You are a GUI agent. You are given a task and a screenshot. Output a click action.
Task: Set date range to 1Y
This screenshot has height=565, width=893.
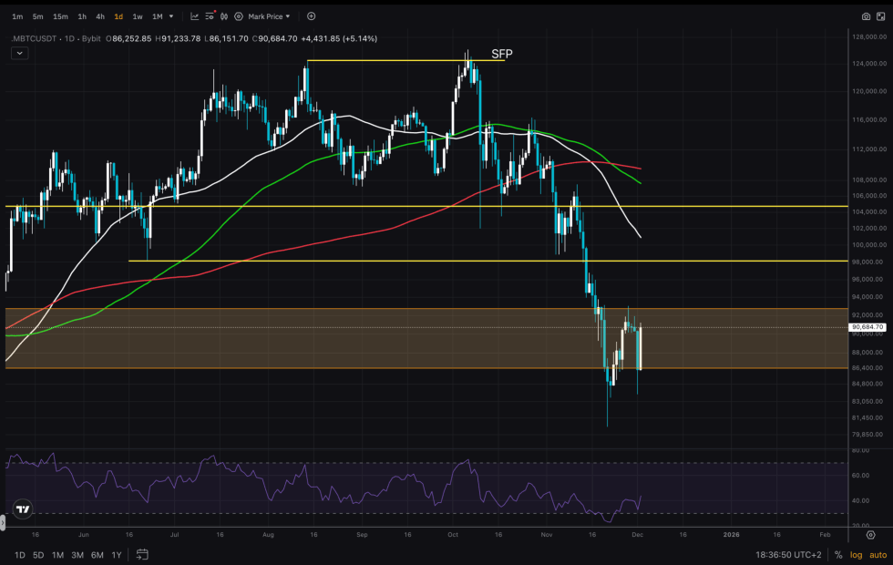116,554
